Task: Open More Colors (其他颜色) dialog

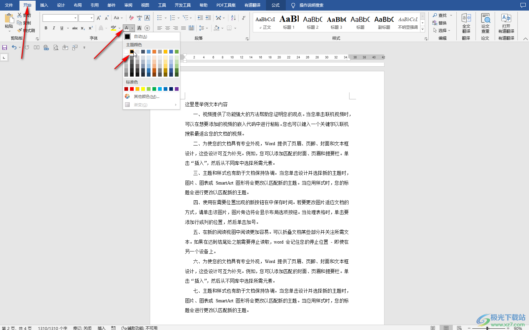Action: 151,96
